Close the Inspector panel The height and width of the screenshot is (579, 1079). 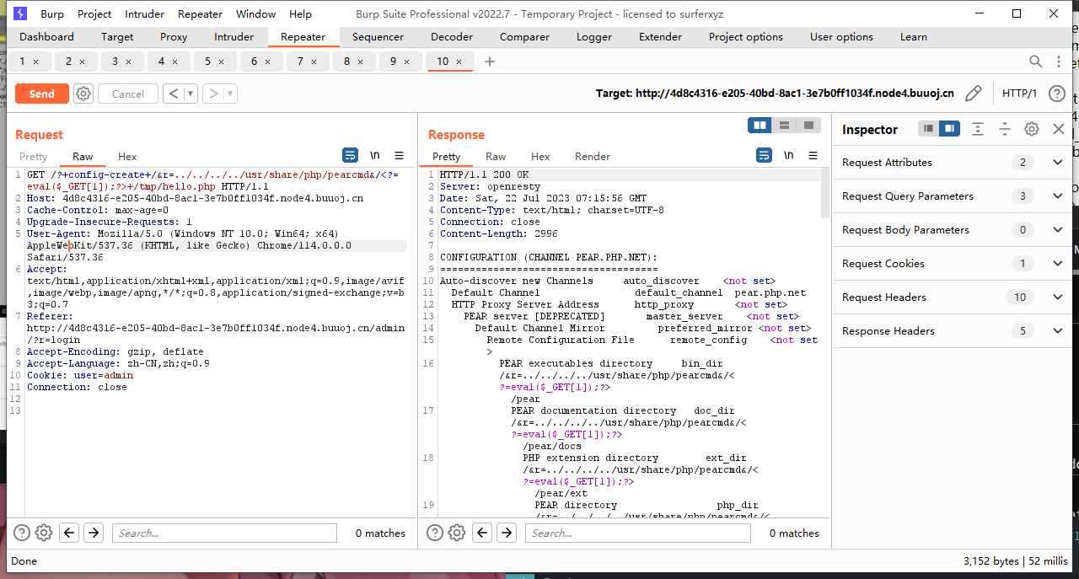click(1059, 129)
